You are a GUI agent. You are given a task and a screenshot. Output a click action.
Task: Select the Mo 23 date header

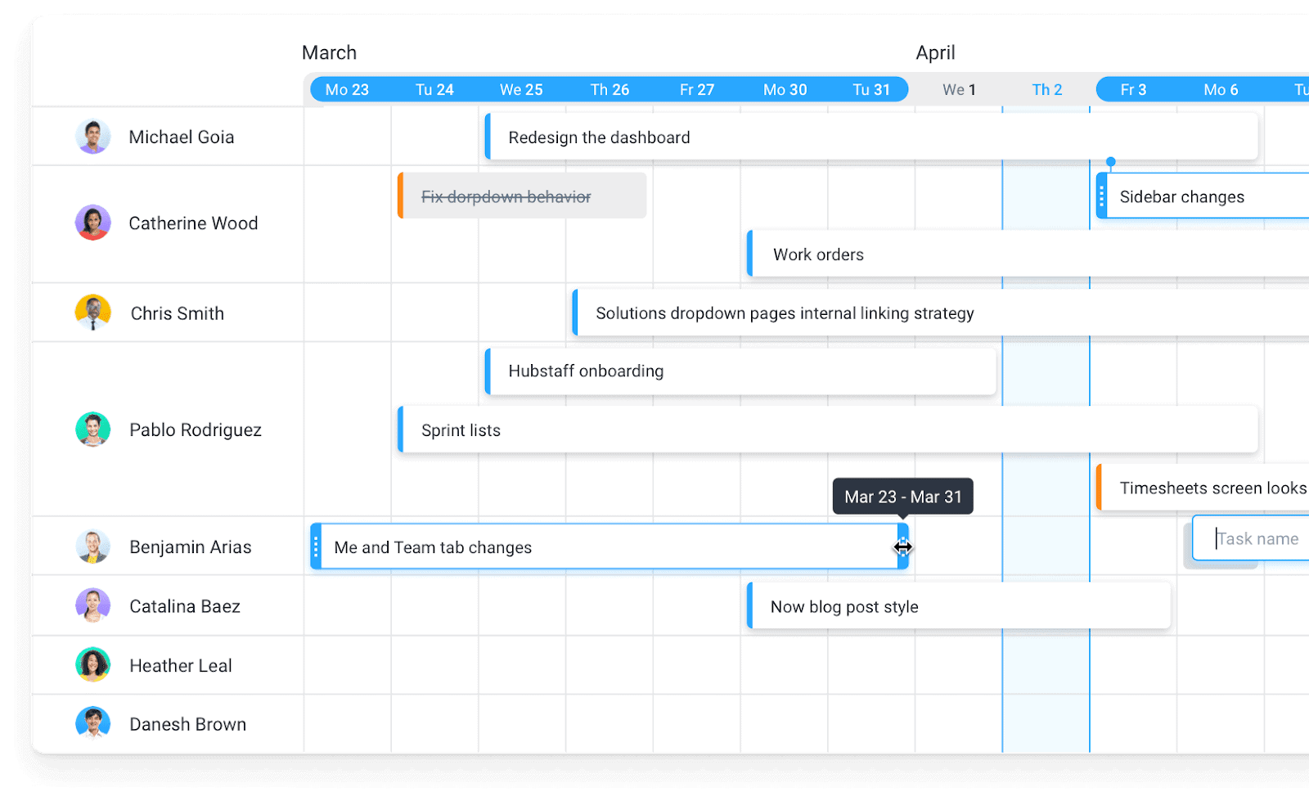tap(347, 89)
